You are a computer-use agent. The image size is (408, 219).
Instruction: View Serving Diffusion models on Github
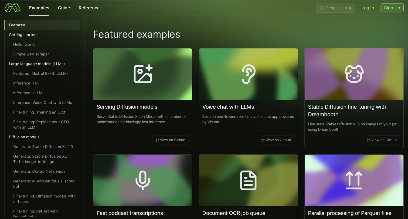[170, 140]
